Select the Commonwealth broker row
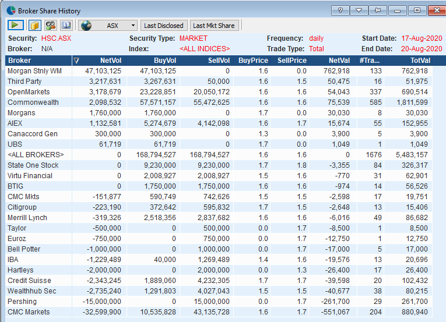 coord(219,102)
